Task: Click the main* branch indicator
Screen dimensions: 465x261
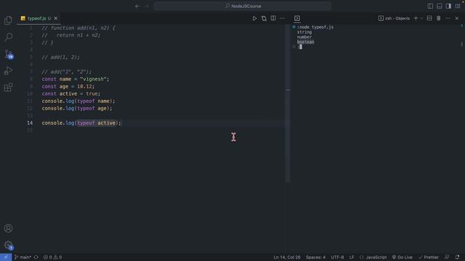Action: [x=23, y=257]
